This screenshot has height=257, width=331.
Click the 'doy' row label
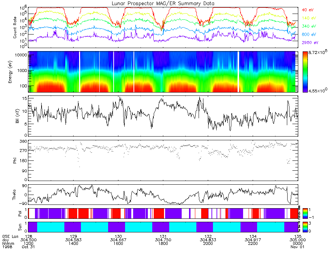[x=6, y=240]
